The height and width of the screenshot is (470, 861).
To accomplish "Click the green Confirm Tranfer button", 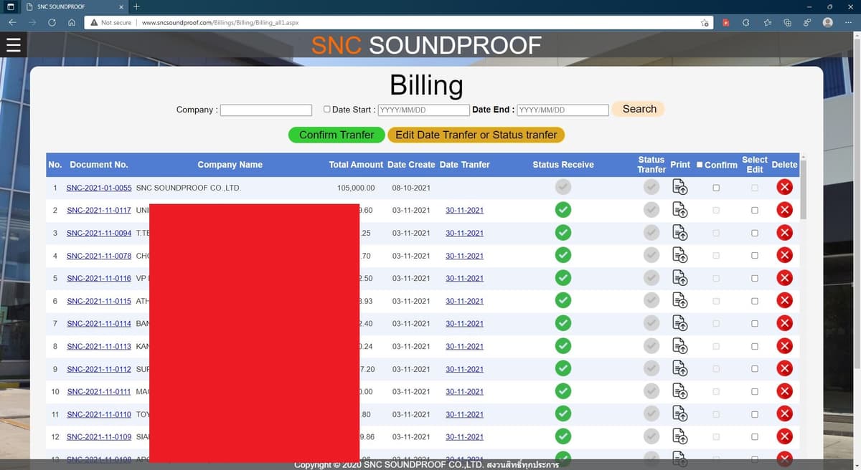I will point(337,135).
